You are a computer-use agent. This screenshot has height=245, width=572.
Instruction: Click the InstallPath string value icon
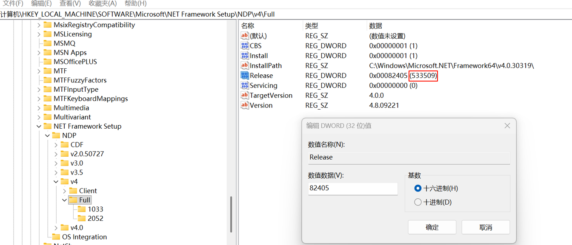pos(245,66)
